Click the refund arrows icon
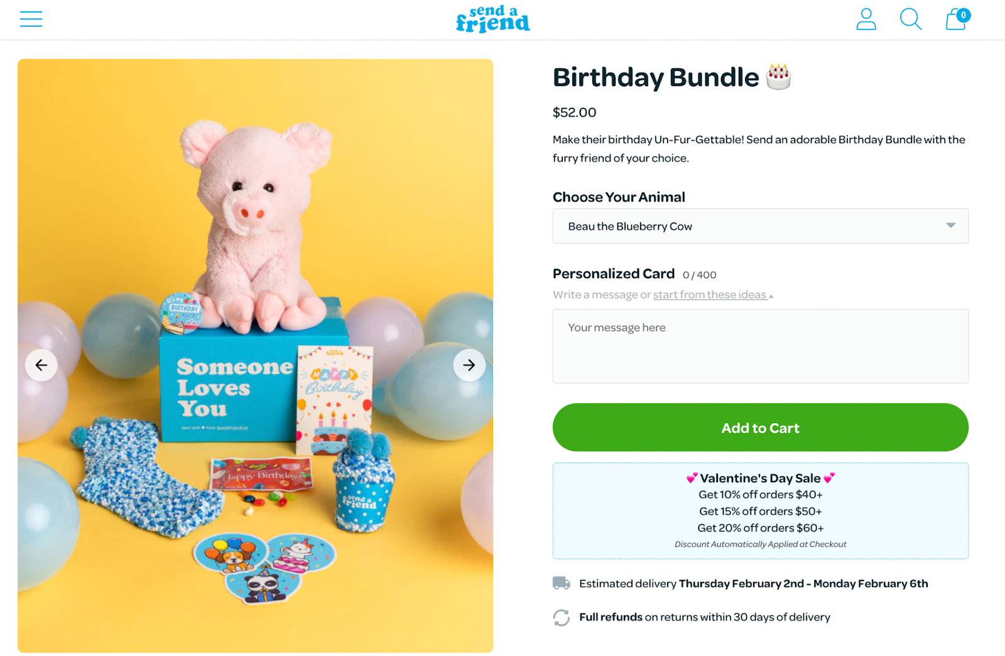 (x=562, y=618)
